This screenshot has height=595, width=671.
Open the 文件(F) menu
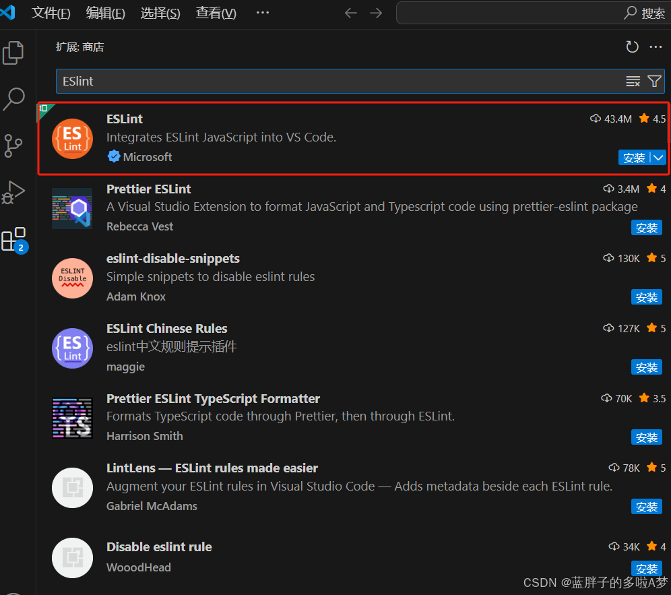[51, 13]
